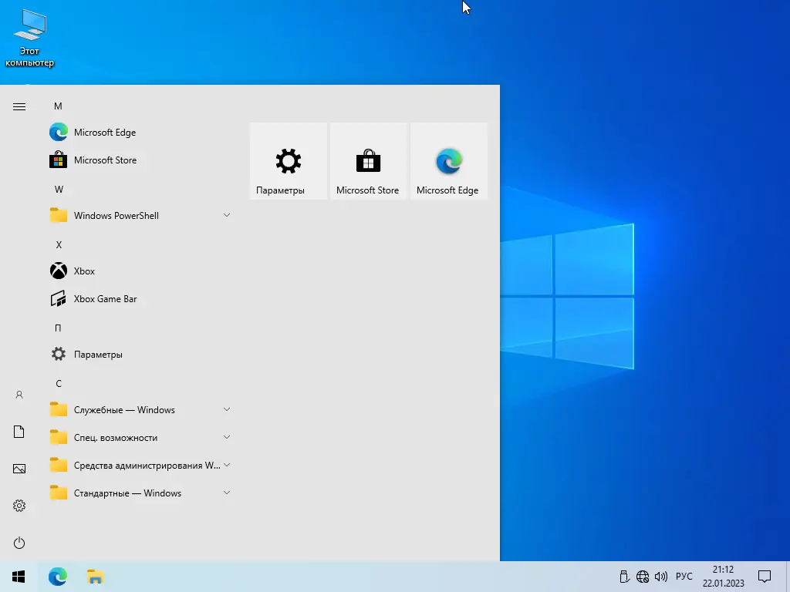Expand Средства администрирования folder
Viewport: 790px width, 592px height.
pyautogui.click(x=141, y=466)
